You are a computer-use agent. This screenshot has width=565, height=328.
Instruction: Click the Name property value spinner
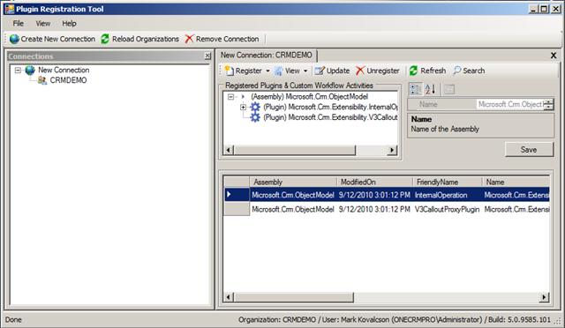pos(548,104)
